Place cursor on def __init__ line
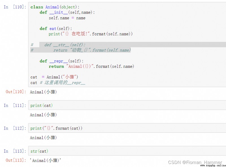Image resolution: width=226 pixels, height=167 pixels. pos(67,12)
